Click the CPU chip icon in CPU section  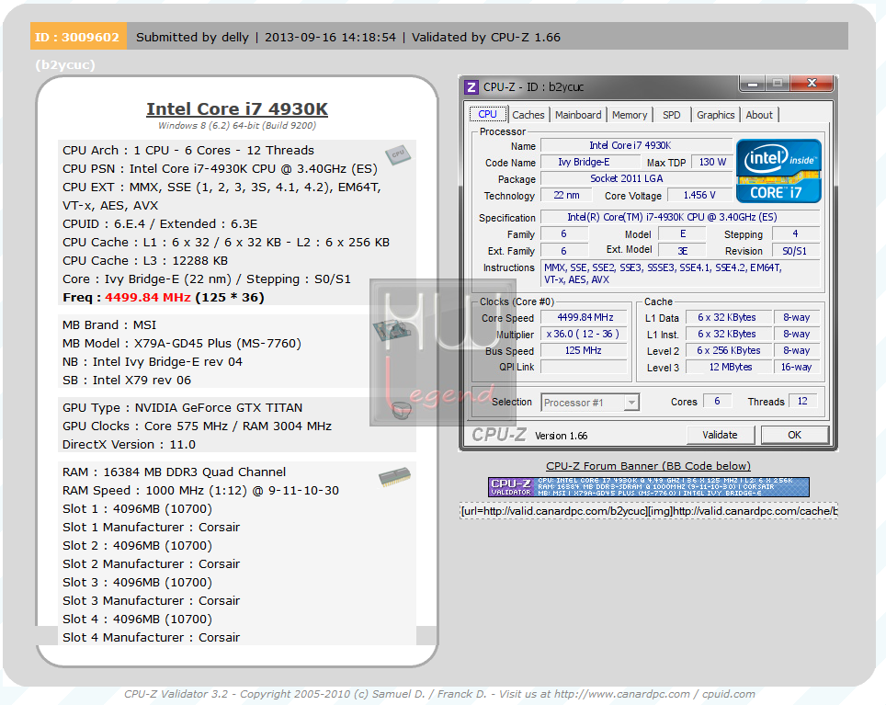(398, 154)
